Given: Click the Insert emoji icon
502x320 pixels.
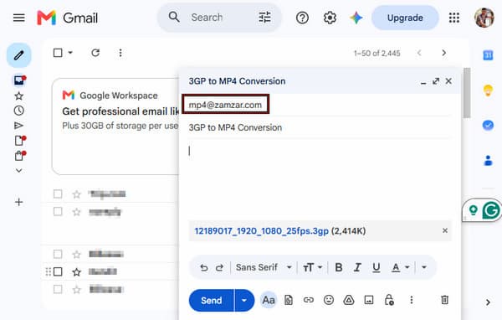Looking at the screenshot, I should (329, 300).
